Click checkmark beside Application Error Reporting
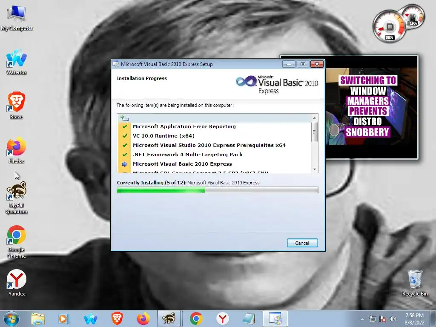Screen dimensions: 436x327 point(125,126)
